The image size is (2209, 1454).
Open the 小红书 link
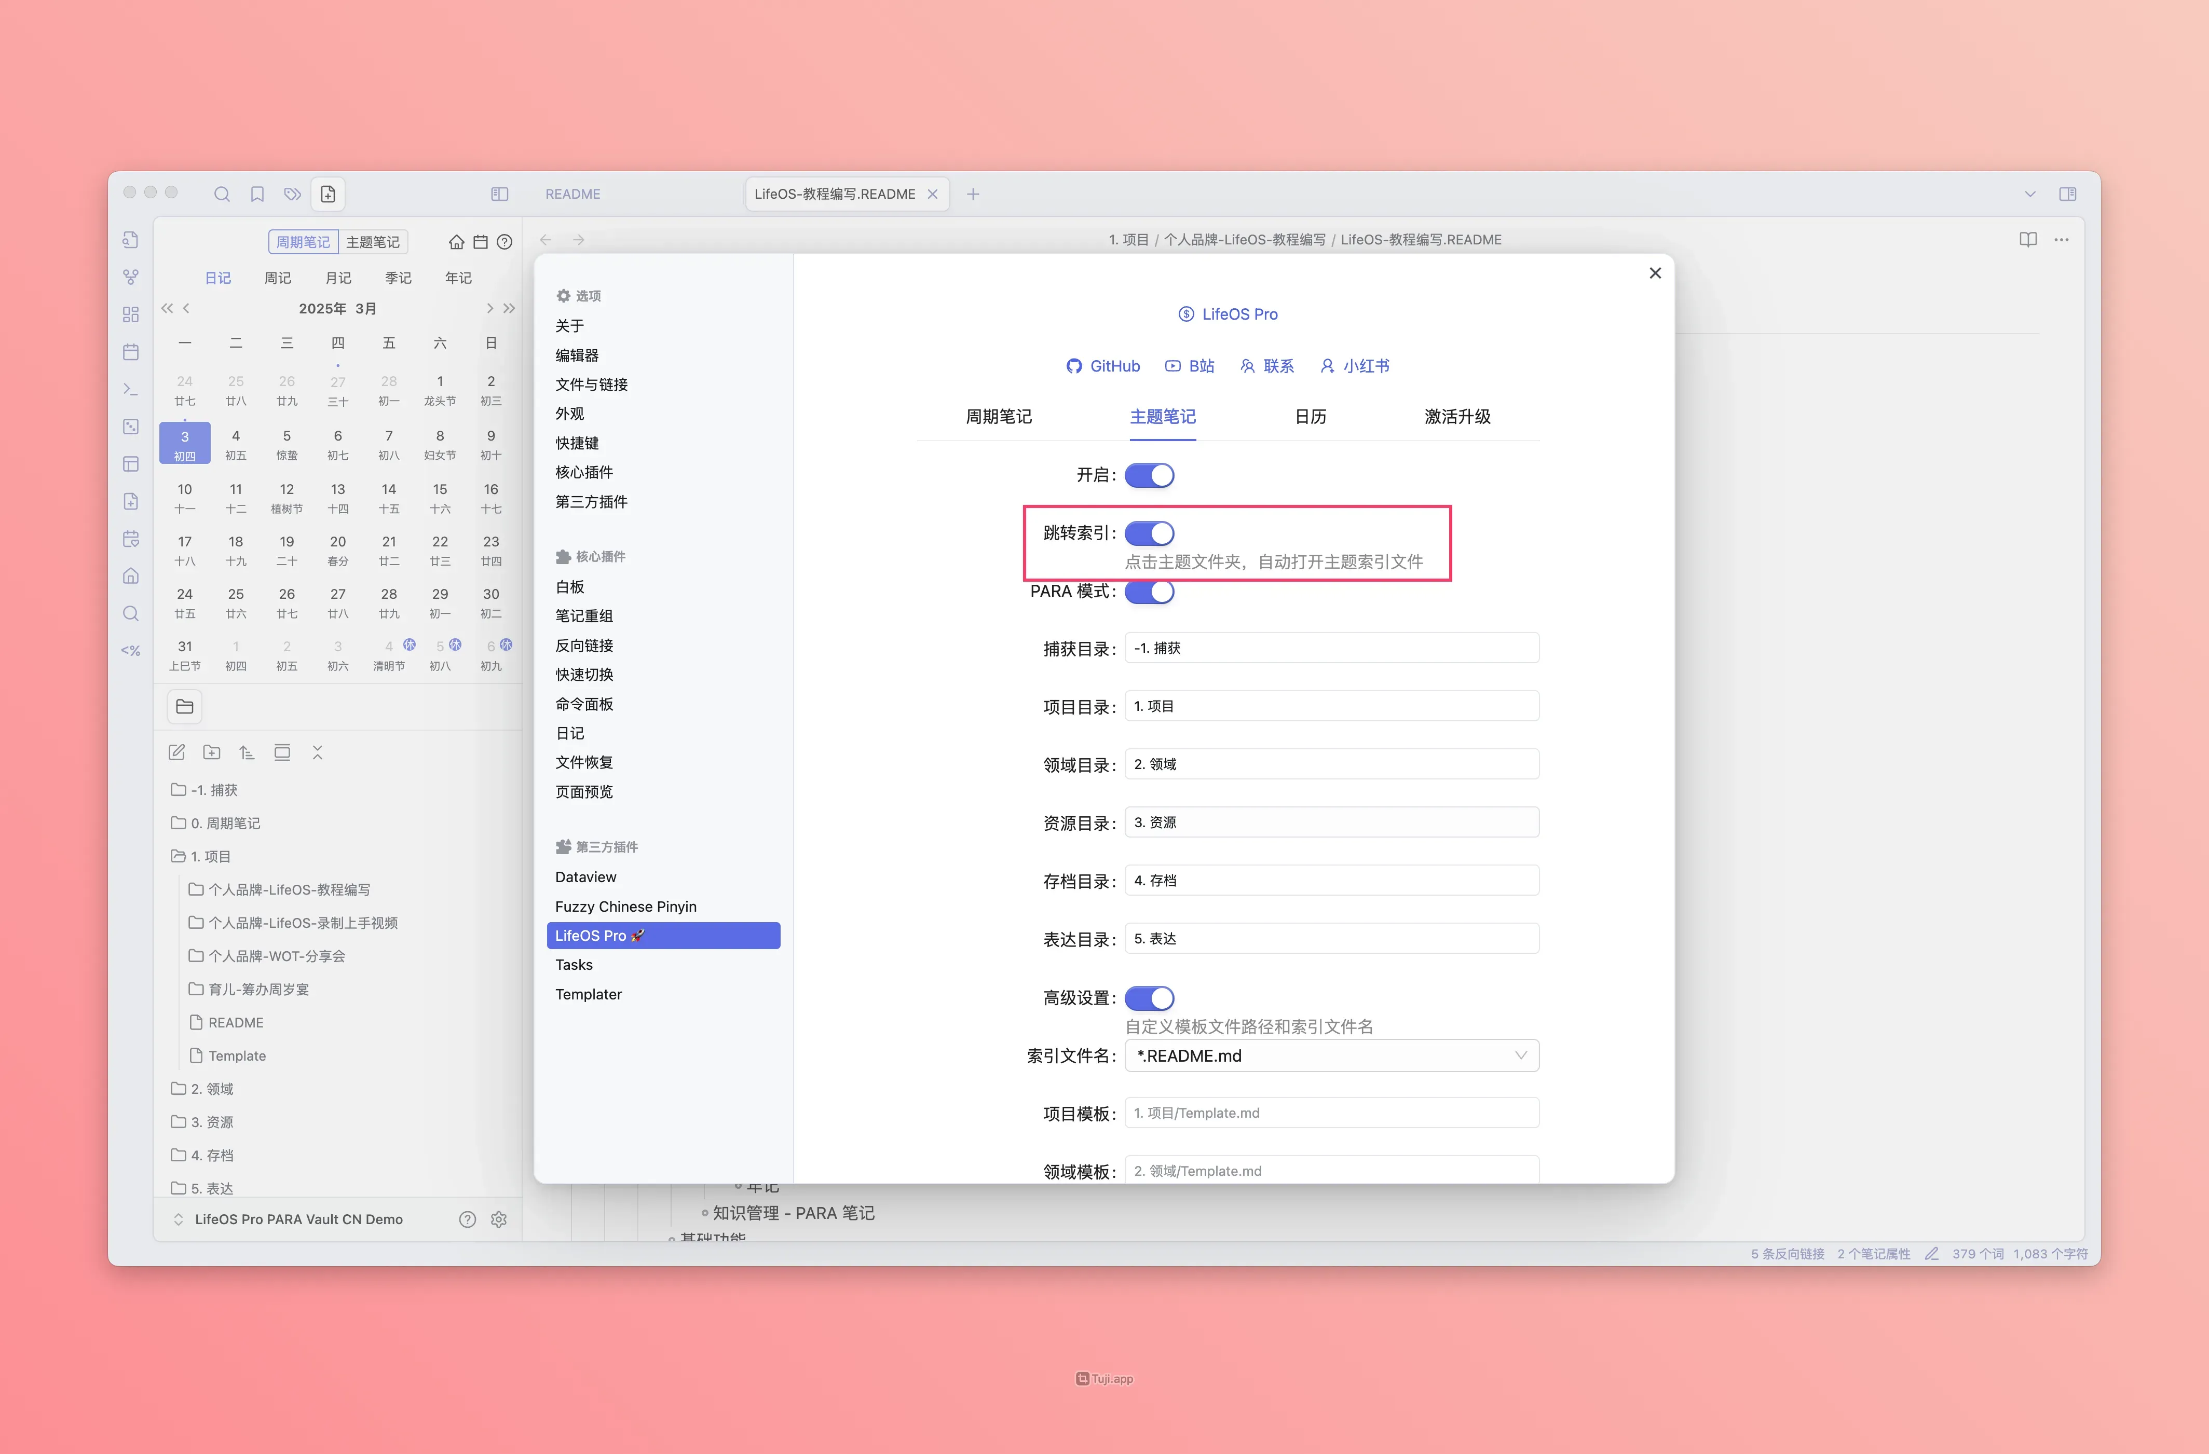coord(1354,366)
